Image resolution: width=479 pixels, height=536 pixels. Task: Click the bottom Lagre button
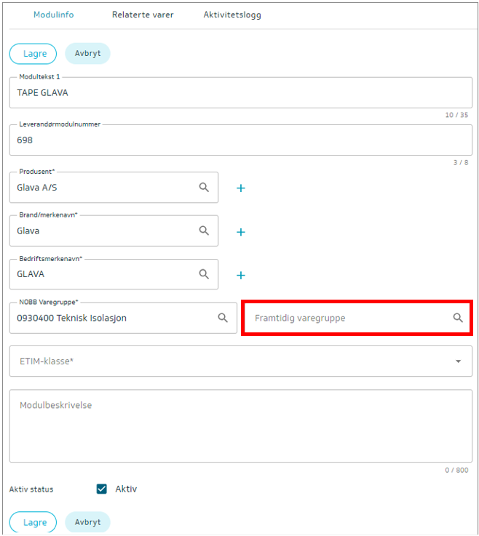33,522
